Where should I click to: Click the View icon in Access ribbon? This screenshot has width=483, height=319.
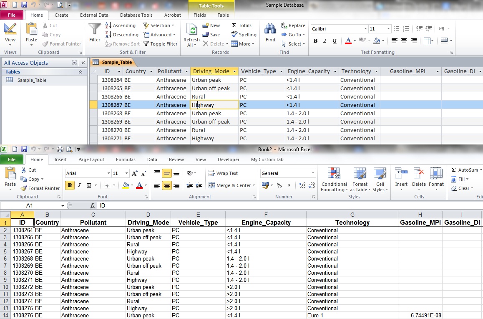click(x=10, y=29)
